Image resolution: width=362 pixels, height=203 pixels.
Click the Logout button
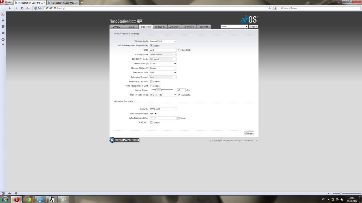pos(253,27)
